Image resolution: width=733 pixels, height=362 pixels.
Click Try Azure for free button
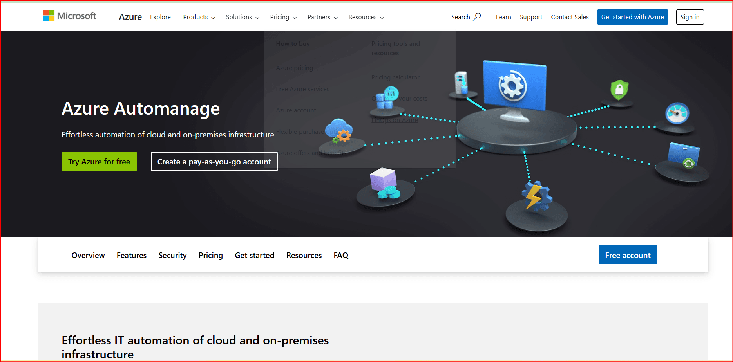(99, 162)
